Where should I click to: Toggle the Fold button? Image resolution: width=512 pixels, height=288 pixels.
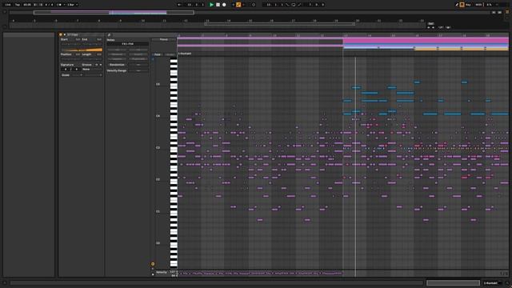pyautogui.click(x=157, y=54)
